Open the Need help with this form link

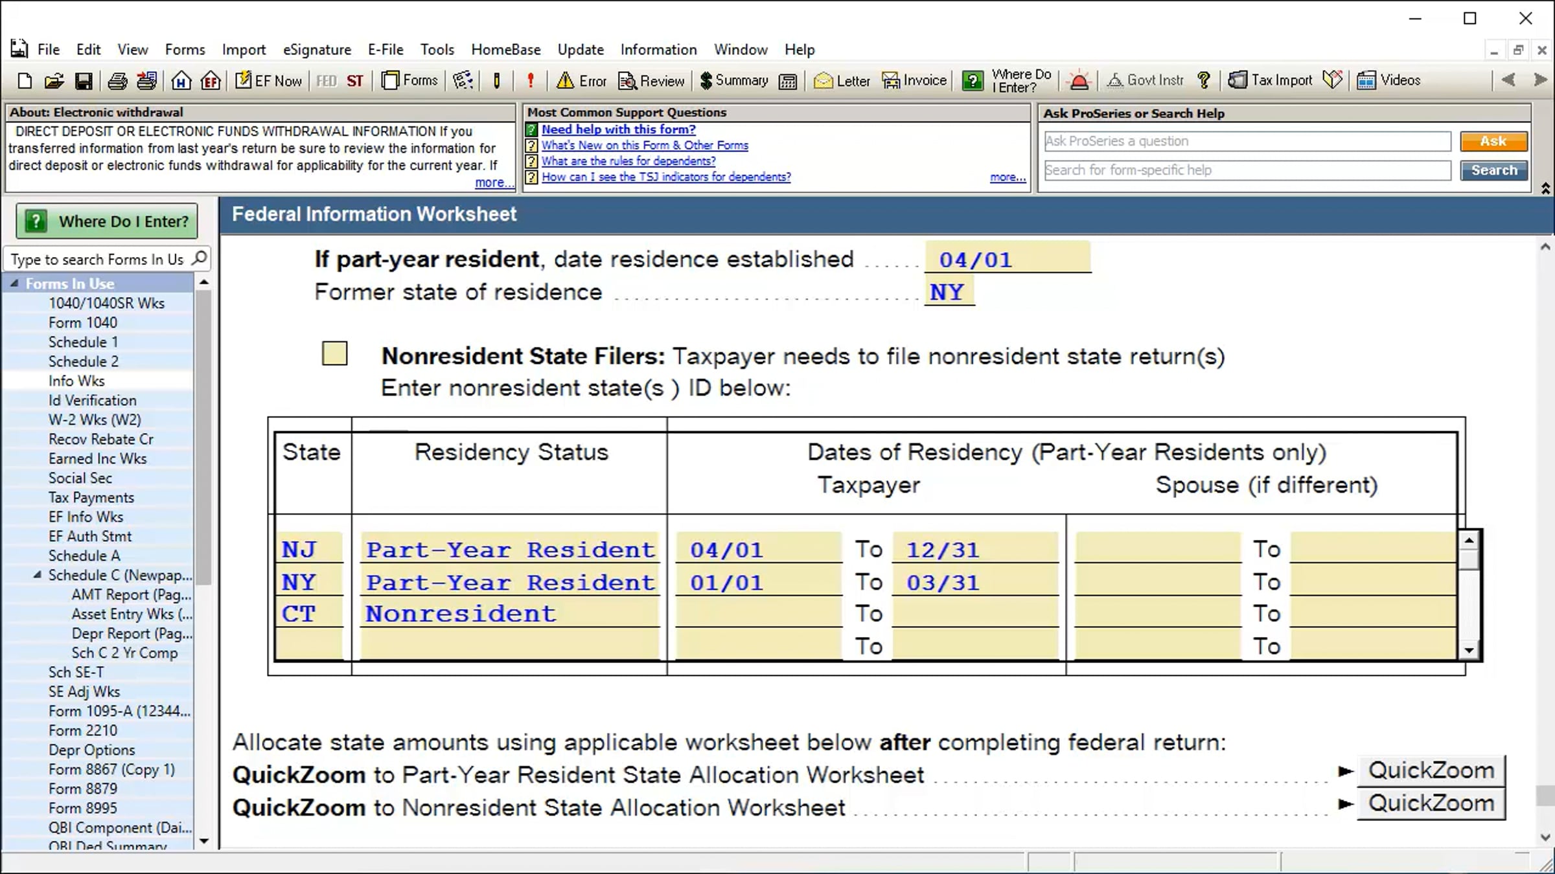click(618, 129)
